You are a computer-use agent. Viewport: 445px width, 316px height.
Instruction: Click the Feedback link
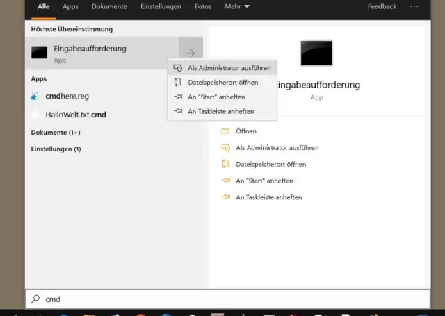[382, 7]
